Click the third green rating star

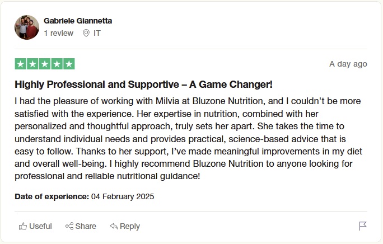pyautogui.click(x=45, y=64)
